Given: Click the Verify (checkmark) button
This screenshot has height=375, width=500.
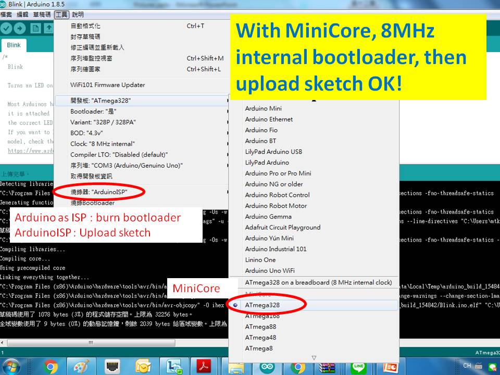Looking at the screenshot, I should (x=7, y=29).
